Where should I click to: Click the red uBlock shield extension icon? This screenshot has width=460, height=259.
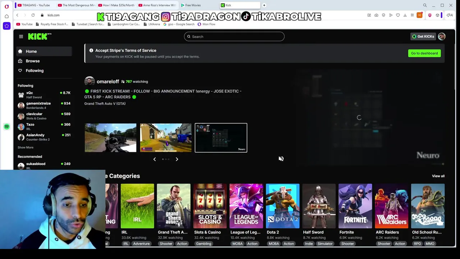click(430, 15)
